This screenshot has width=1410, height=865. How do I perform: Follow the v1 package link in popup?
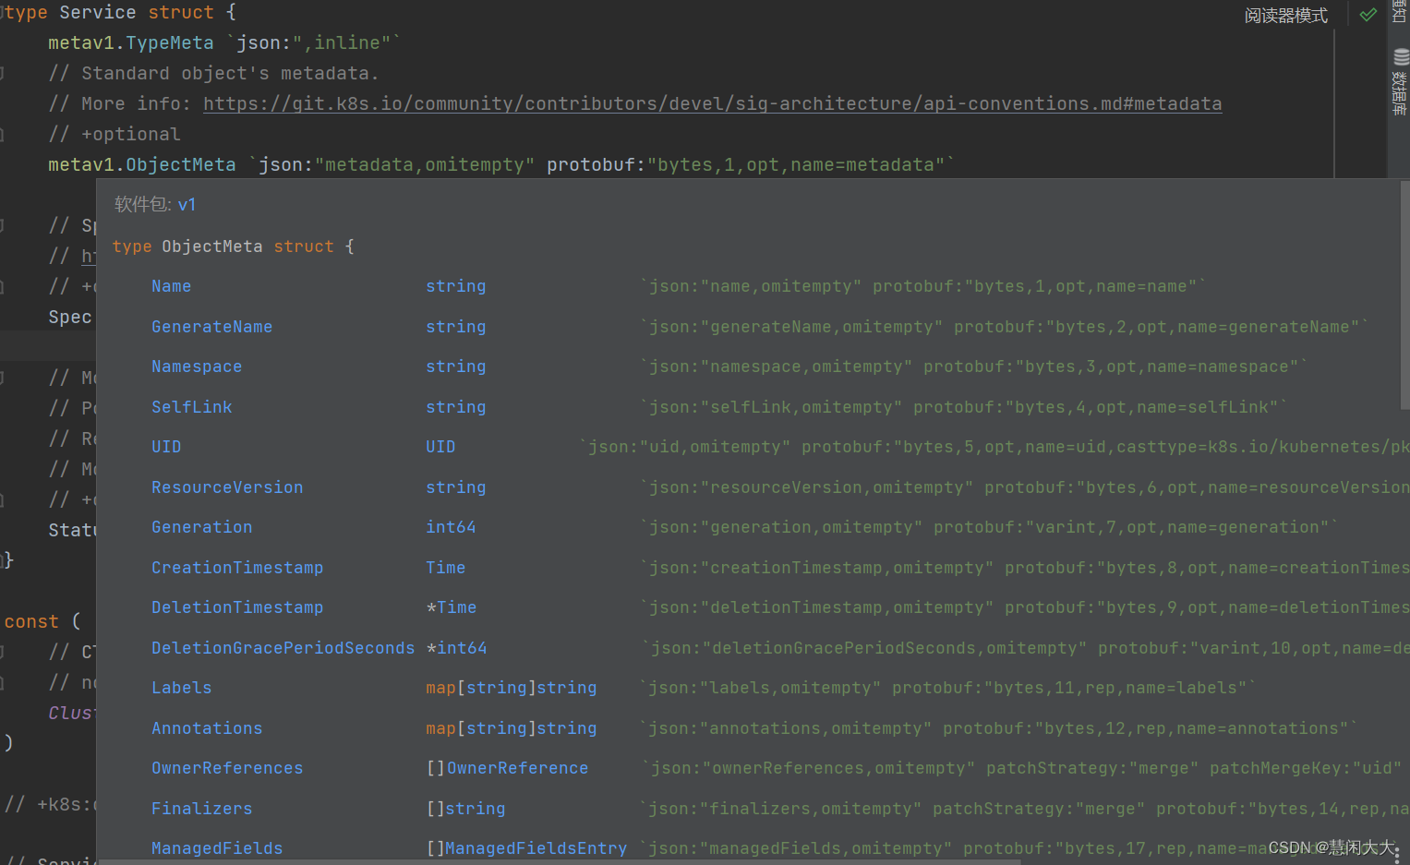click(x=187, y=204)
